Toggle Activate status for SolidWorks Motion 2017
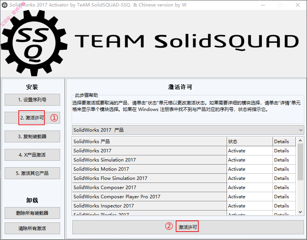 point(250,169)
